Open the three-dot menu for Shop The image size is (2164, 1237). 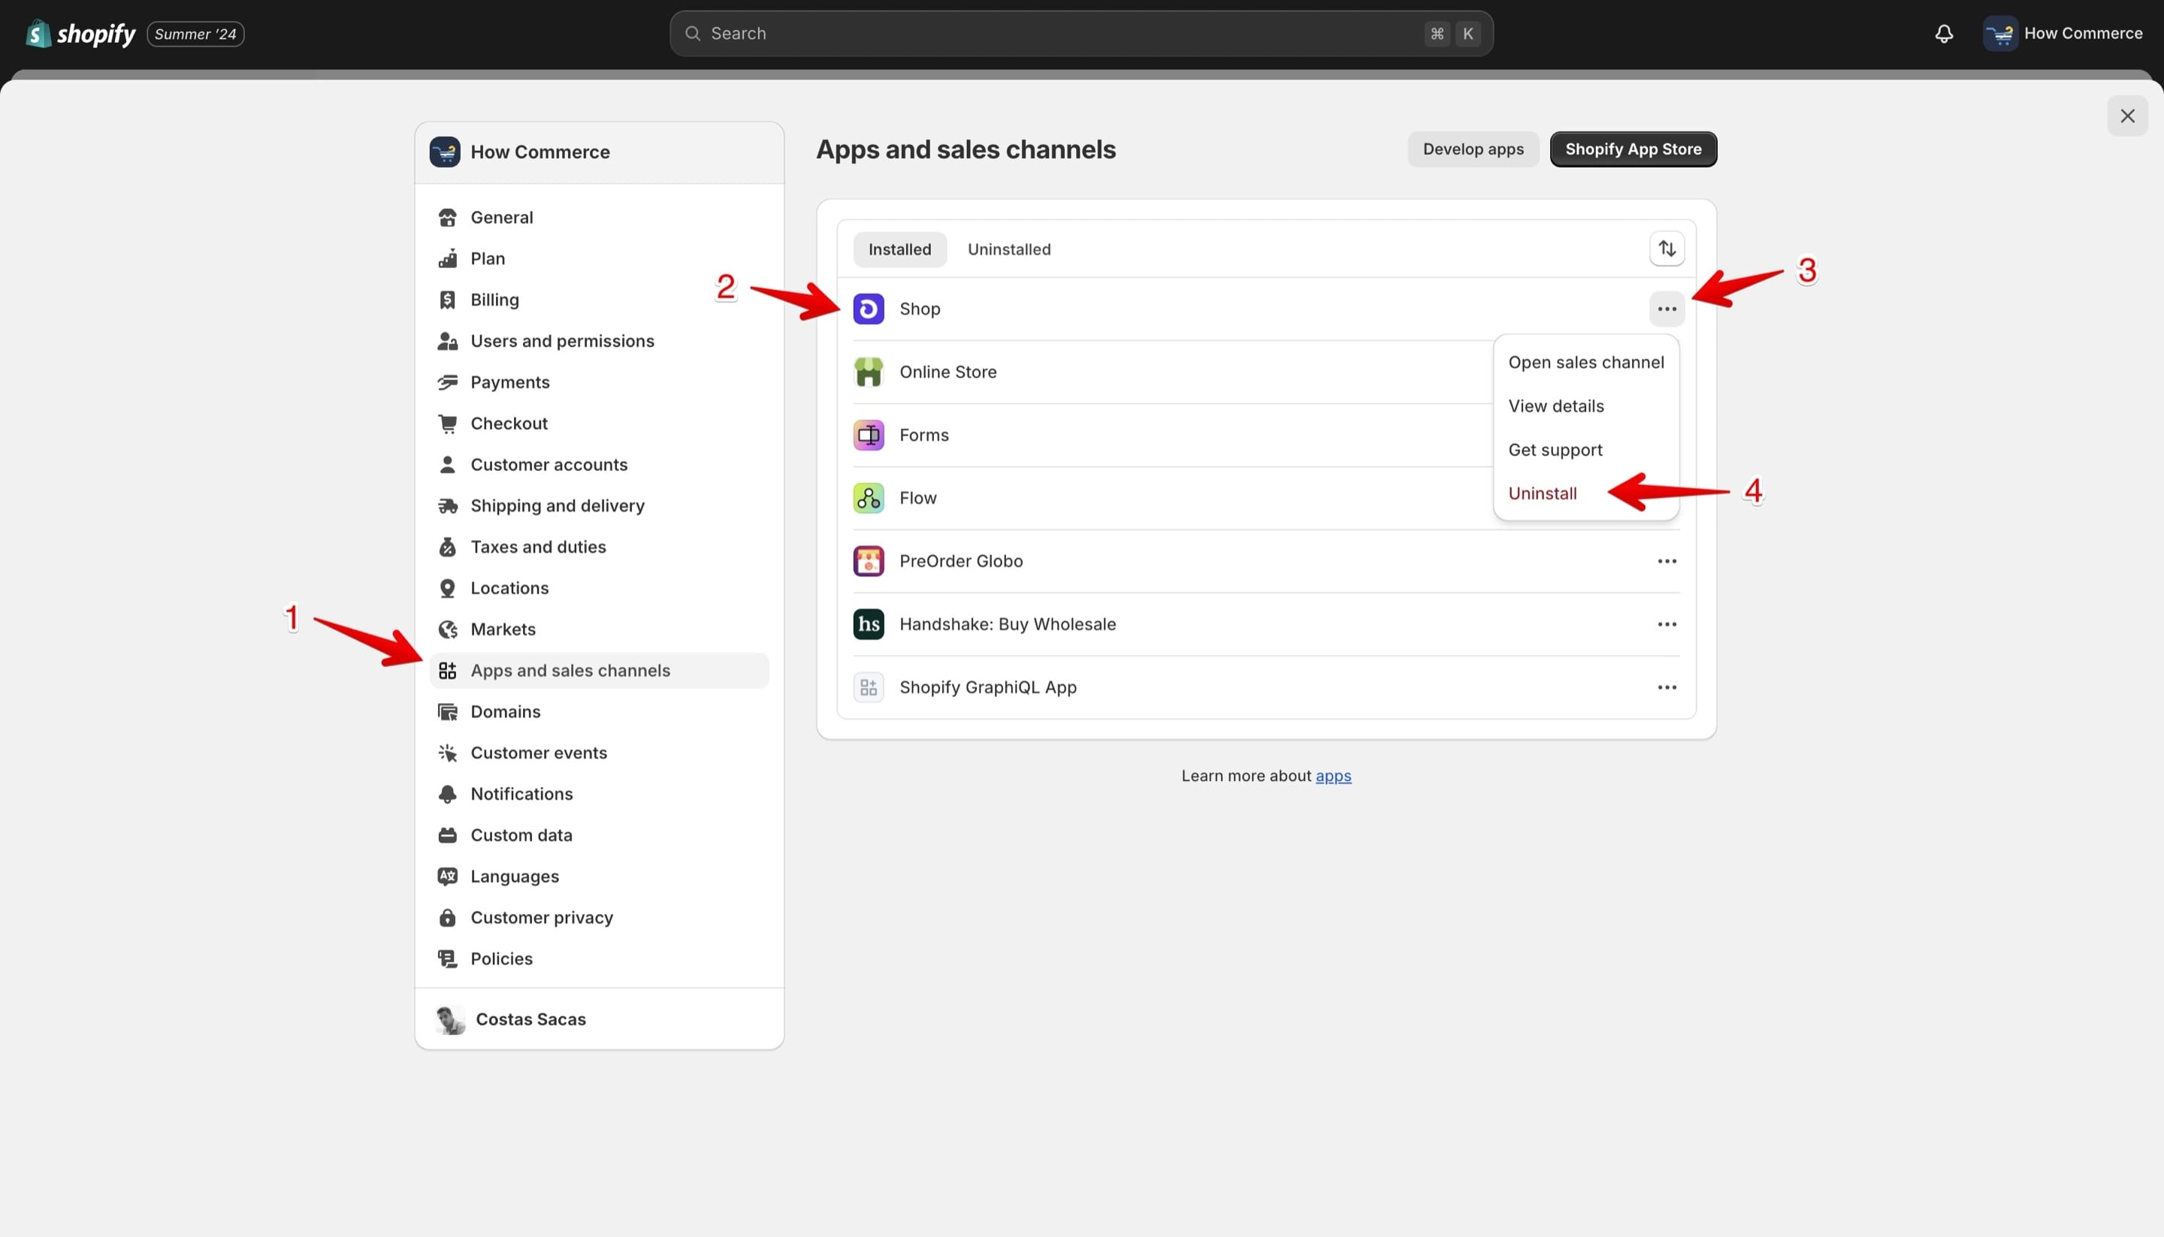tap(1667, 309)
